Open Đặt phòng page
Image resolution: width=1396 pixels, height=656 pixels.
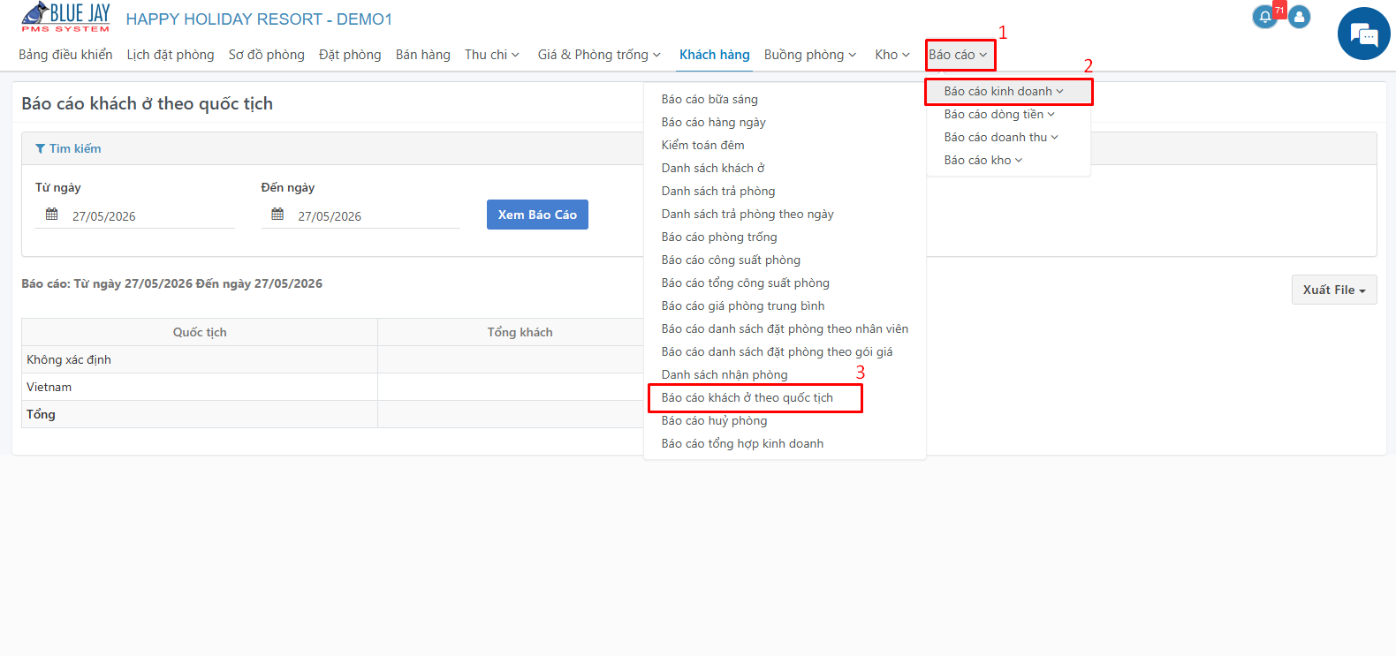350,55
